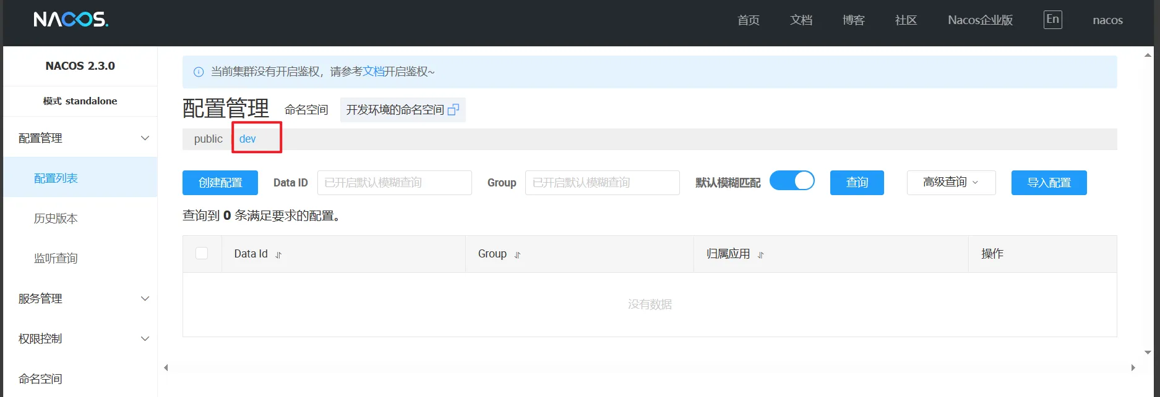The image size is (1160, 397).
Task: Sort by Data Id column
Action: click(x=278, y=255)
